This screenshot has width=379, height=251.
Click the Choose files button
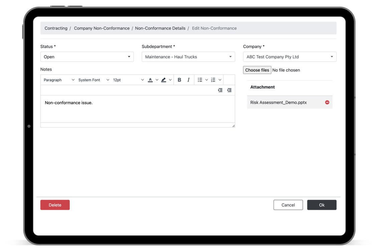click(257, 70)
